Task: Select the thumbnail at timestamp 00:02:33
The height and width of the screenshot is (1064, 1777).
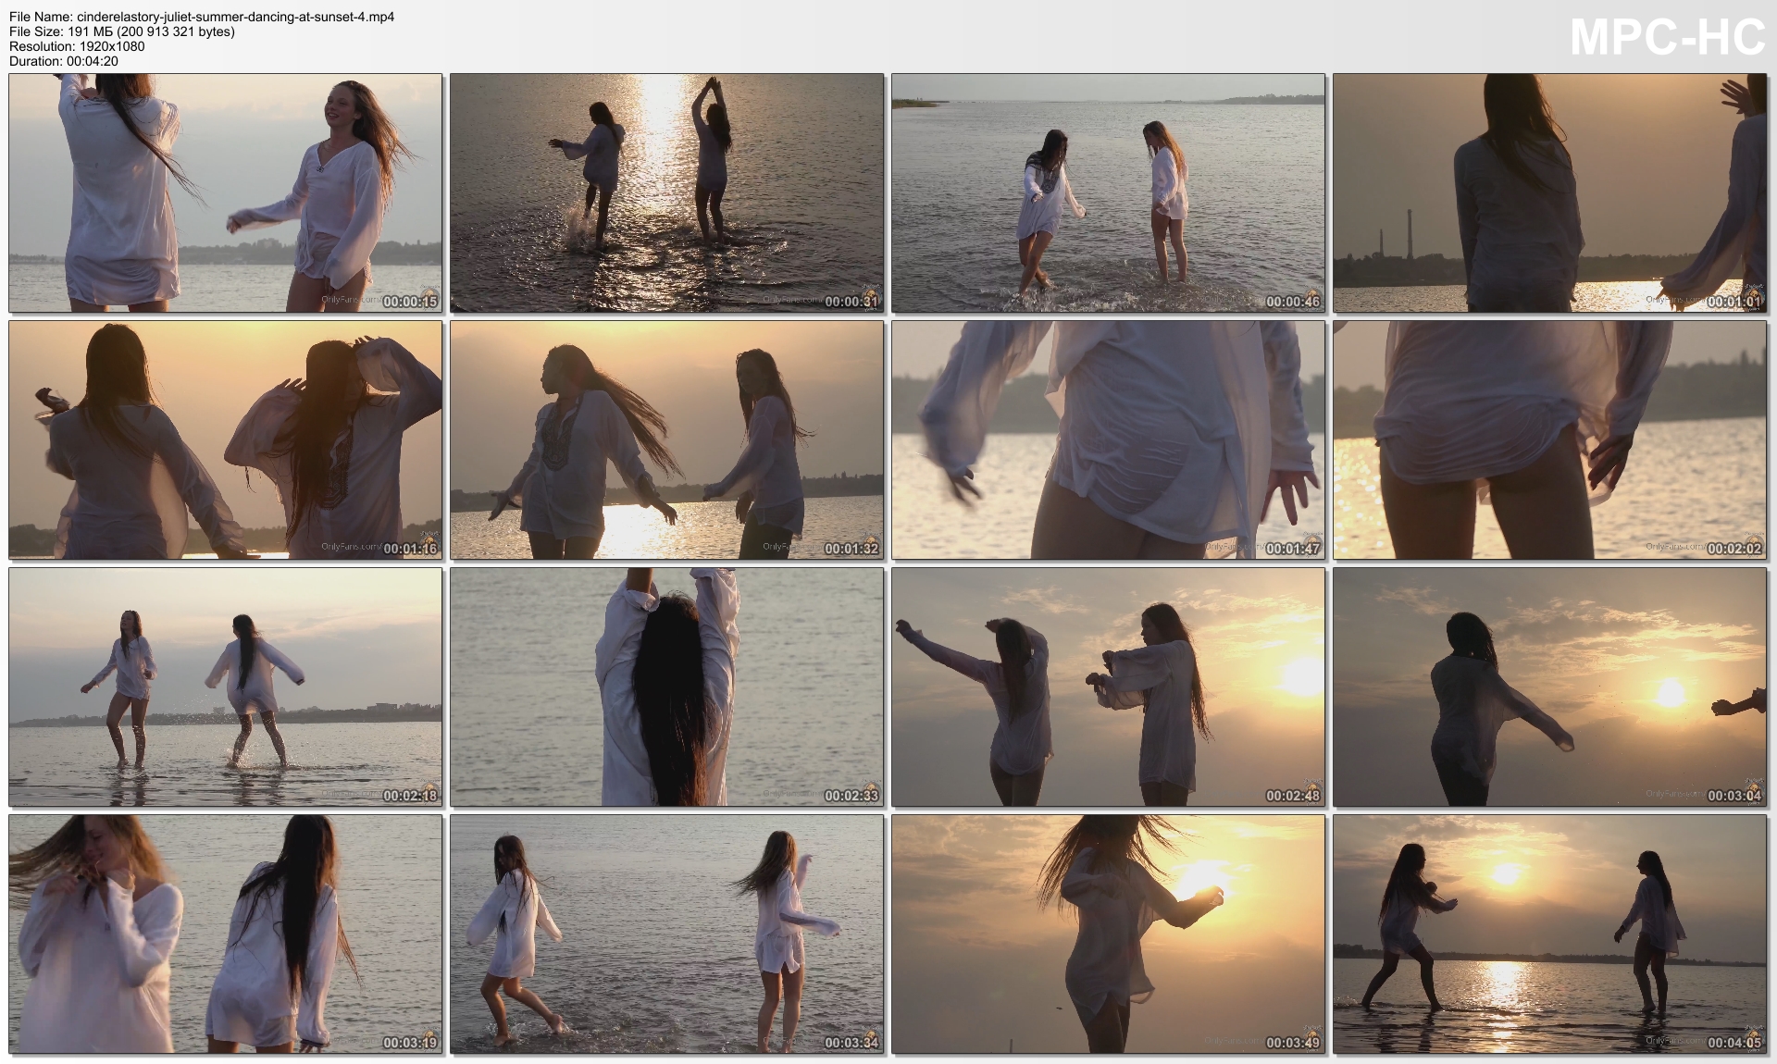Action: tap(667, 687)
